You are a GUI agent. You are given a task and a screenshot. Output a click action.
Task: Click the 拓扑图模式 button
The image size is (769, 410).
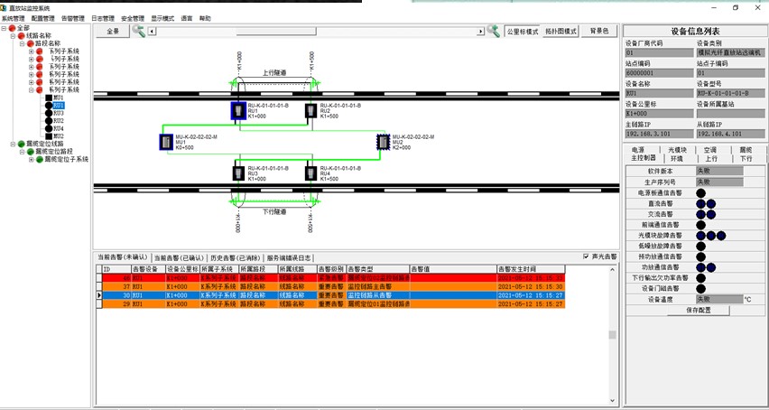[x=560, y=31]
